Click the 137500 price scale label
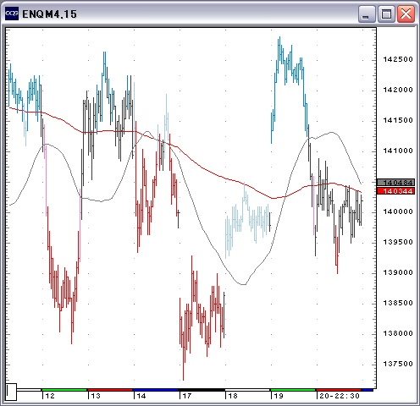Viewport: 420px width, 406px height. 398,364
